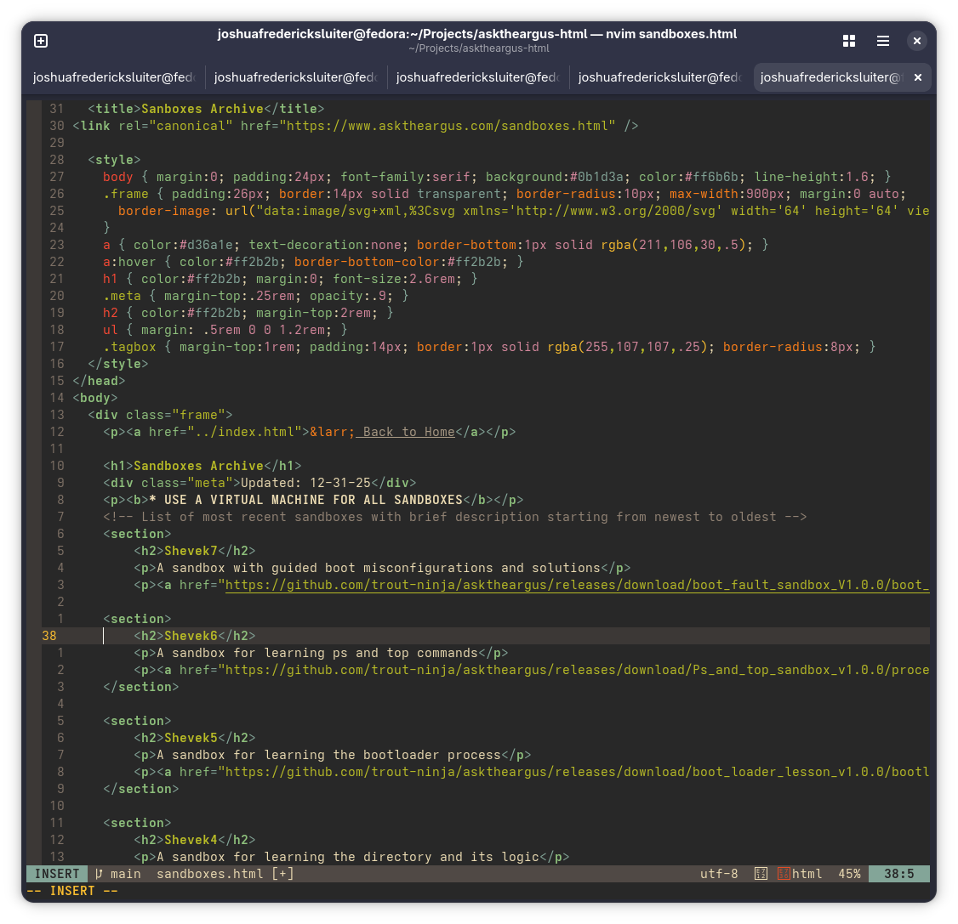This screenshot has width=958, height=924.
Task: Go to the fourth terminal tab
Action: coord(659,77)
